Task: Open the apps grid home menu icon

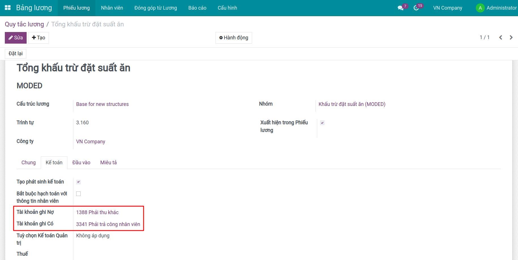Action: (x=8, y=8)
